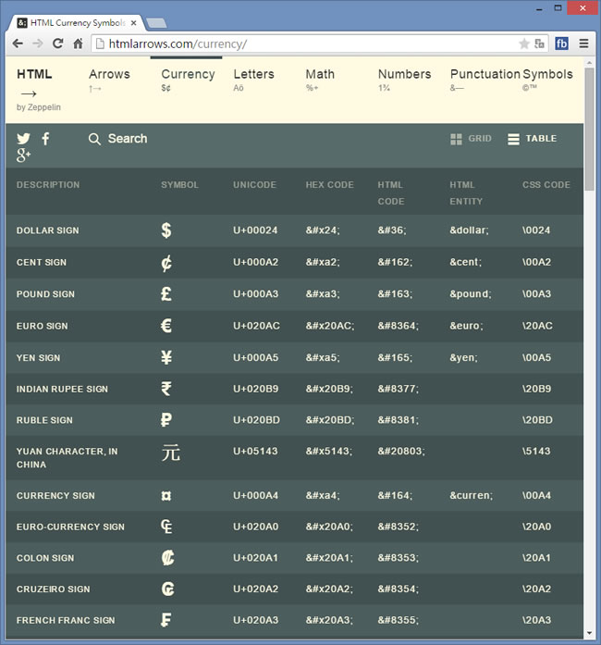Screen dimensions: 601x645
Task: Select the &#163; HTML code
Action: tap(395, 294)
